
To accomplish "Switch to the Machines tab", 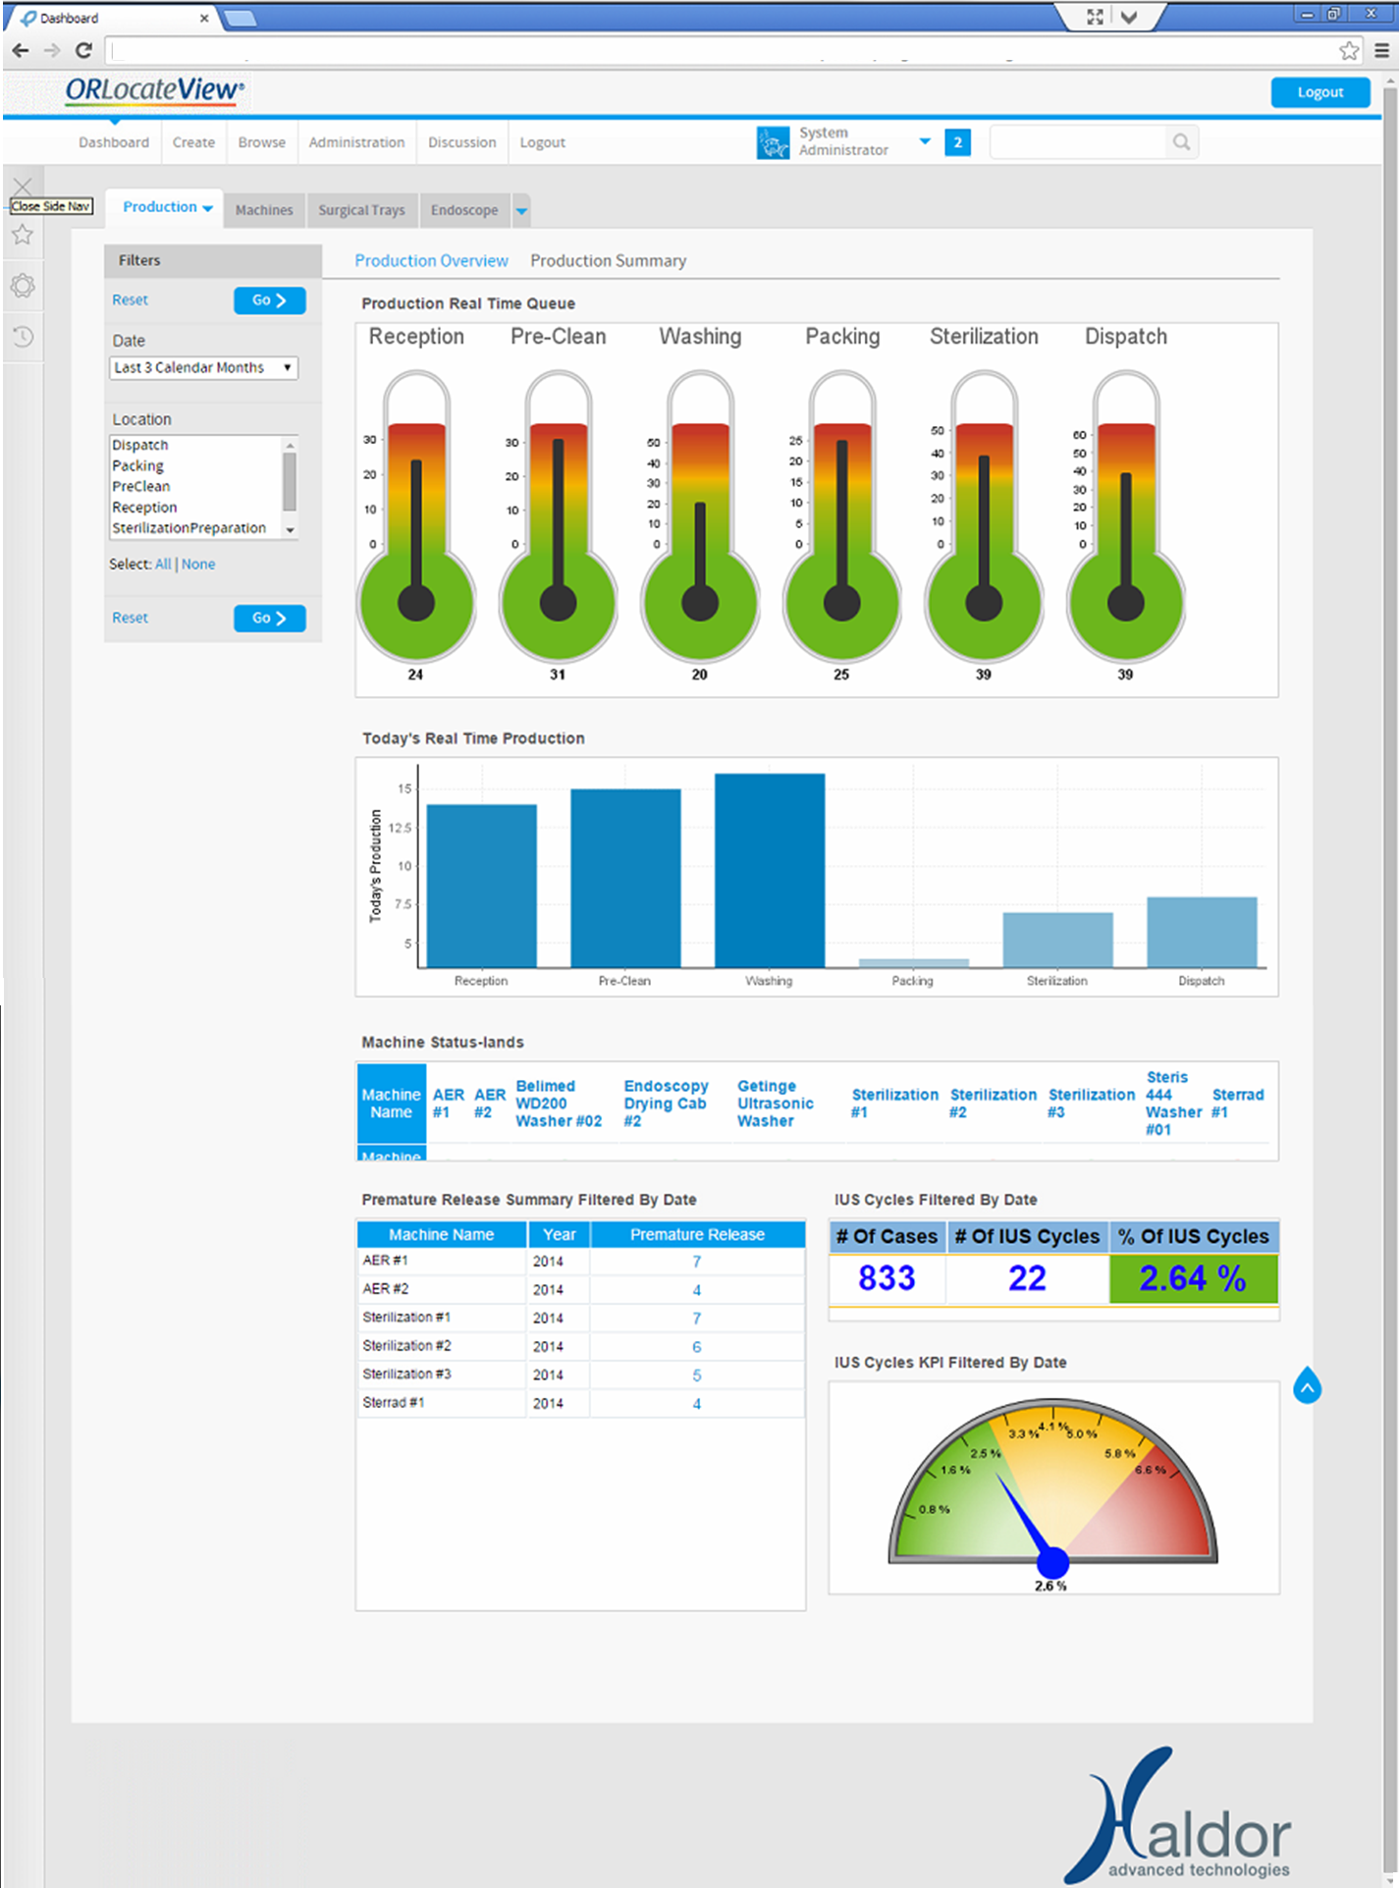I will (264, 210).
